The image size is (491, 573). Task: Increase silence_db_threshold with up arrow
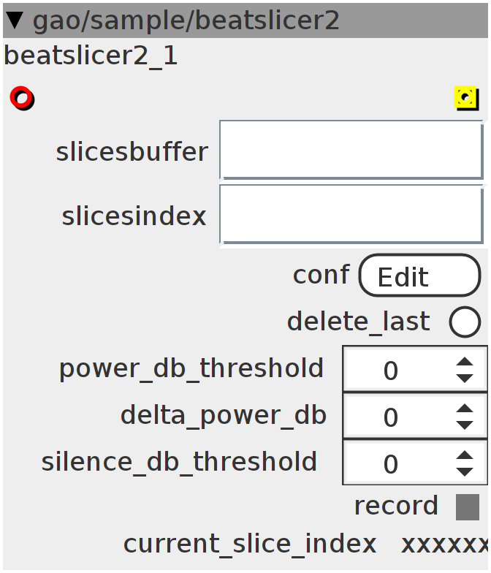(465, 455)
